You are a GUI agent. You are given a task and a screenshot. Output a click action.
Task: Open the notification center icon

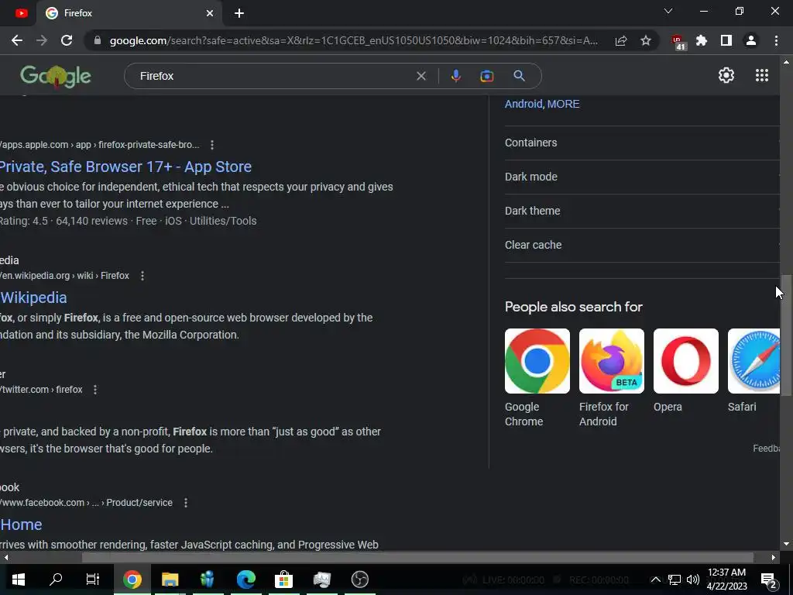pos(769,580)
